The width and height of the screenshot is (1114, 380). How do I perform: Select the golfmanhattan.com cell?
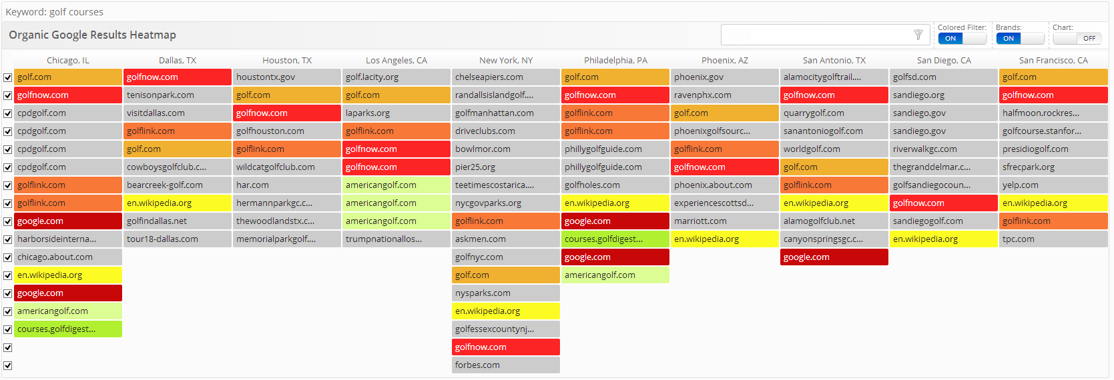click(506, 113)
